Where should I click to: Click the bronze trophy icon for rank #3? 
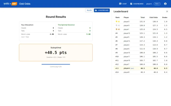[116, 29]
